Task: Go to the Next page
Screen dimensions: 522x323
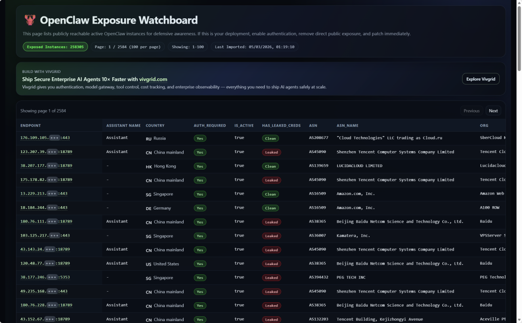Action: point(493,111)
